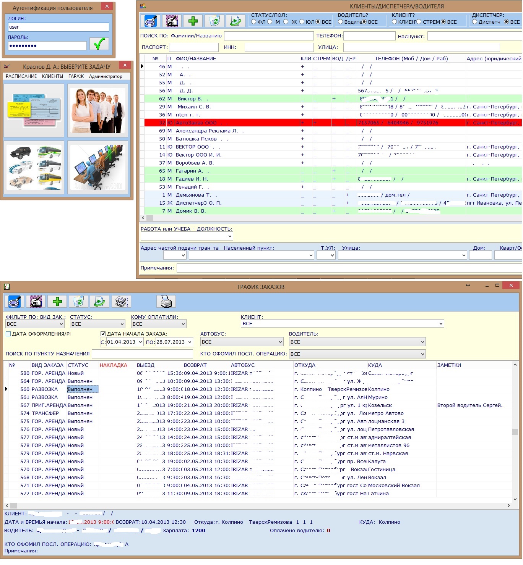Select the ЮЛ status radio button
Image resolution: width=523 pixels, height=565 pixels.
pos(302,22)
